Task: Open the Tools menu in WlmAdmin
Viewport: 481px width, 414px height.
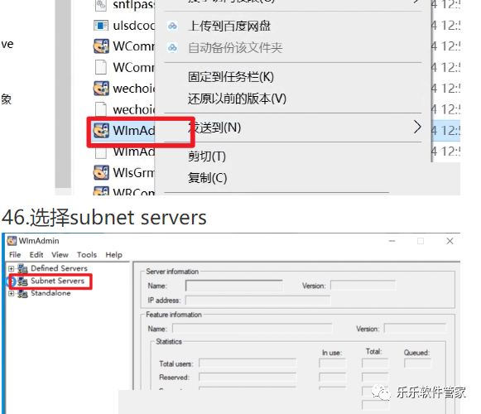Action: pyautogui.click(x=87, y=255)
